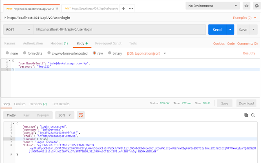Open the Comments (0) link
Screen dimensions: 261x163
248,44
